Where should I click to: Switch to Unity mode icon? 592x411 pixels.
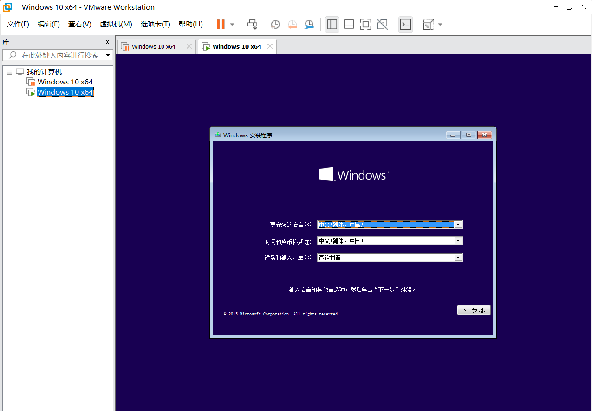point(383,25)
